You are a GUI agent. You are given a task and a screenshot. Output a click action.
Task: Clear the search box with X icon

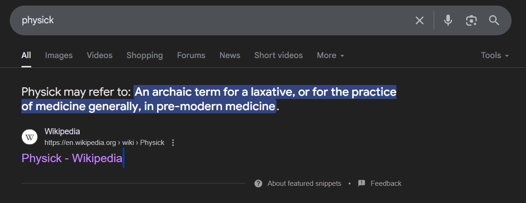coord(419,20)
